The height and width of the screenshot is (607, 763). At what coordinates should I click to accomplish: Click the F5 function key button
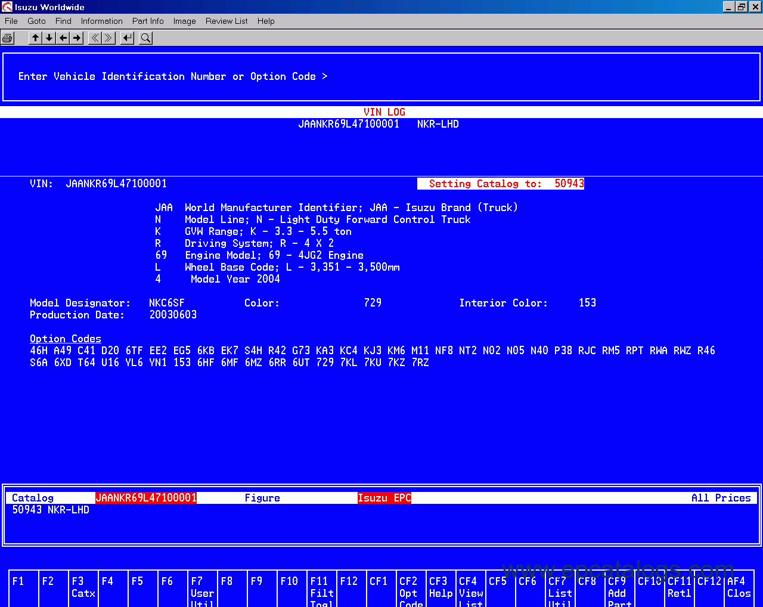pyautogui.click(x=143, y=589)
